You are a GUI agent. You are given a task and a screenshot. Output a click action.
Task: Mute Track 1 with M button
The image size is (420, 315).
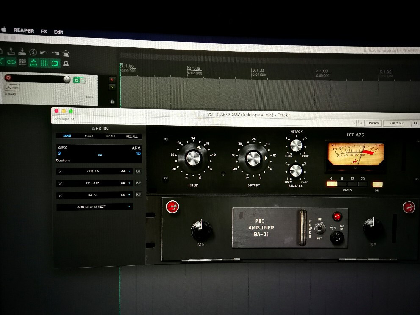112,80
